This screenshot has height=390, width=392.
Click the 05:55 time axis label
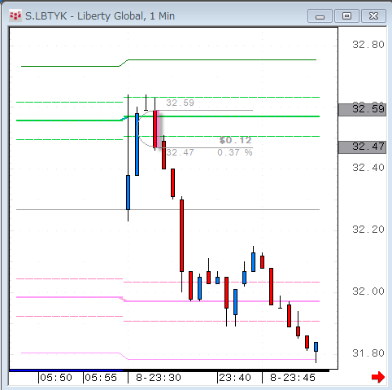pos(101,378)
